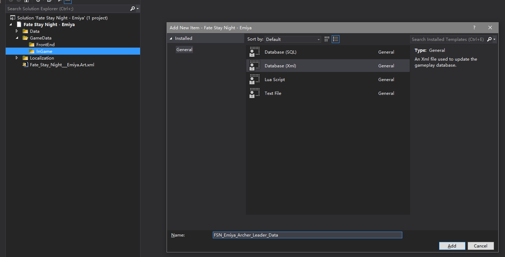
Task: Click the Solution Explorer search magnifier icon
Action: pyautogui.click(x=132, y=8)
